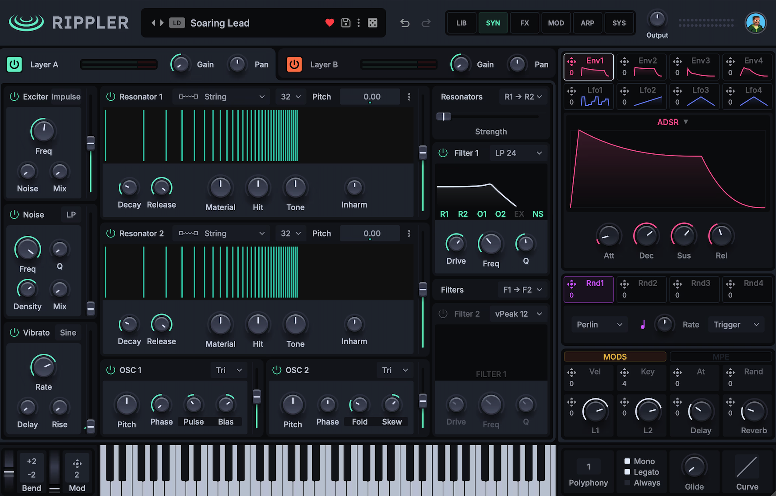Enable the Mono checkbox
776x496 pixels.
click(x=627, y=461)
